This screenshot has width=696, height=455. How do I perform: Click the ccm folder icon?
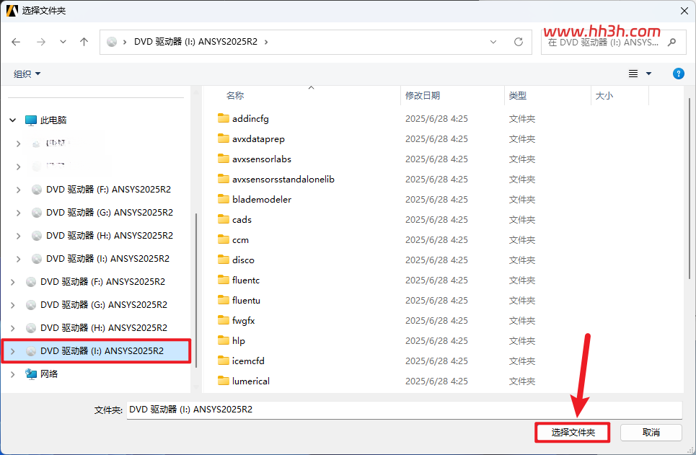tap(224, 239)
